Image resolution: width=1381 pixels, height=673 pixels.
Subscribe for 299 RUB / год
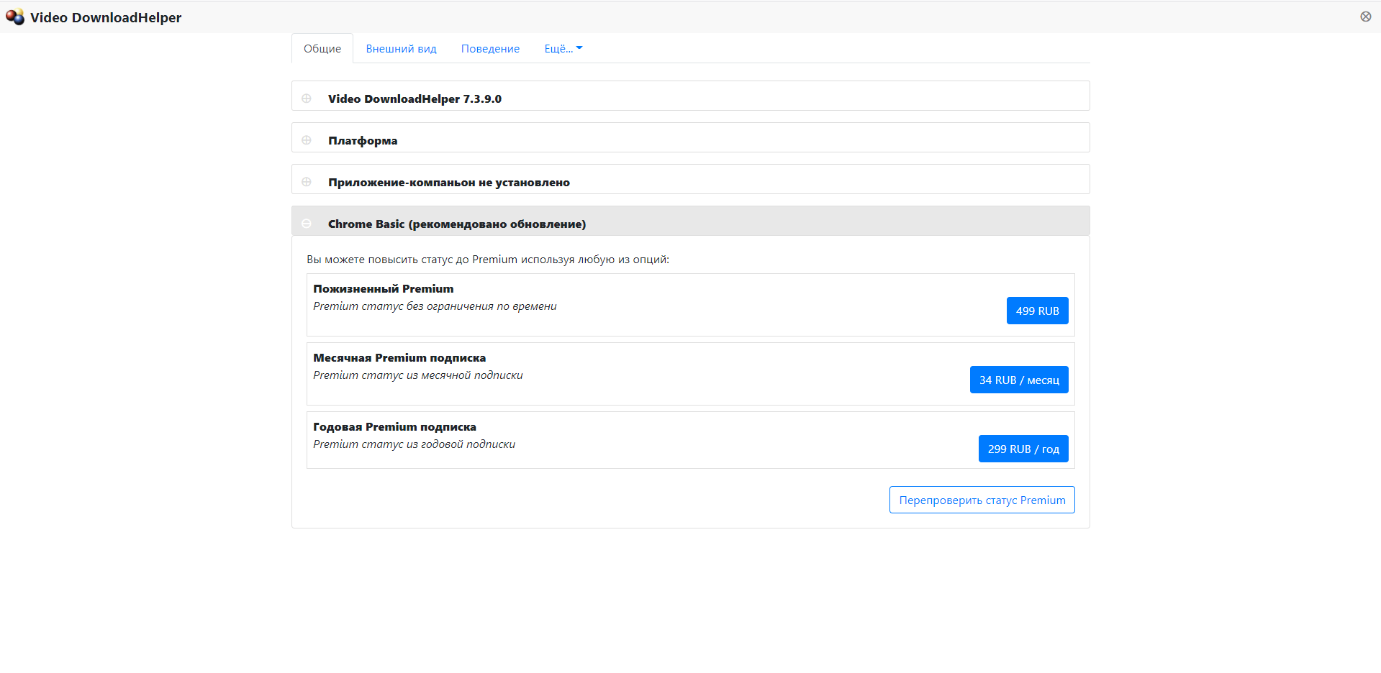tap(1023, 449)
